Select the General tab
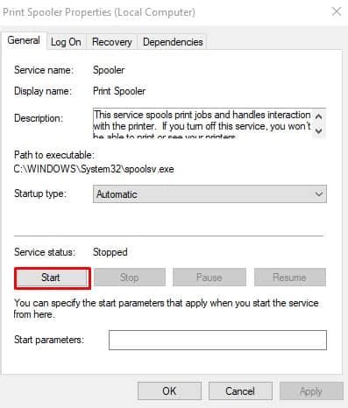 (x=24, y=40)
